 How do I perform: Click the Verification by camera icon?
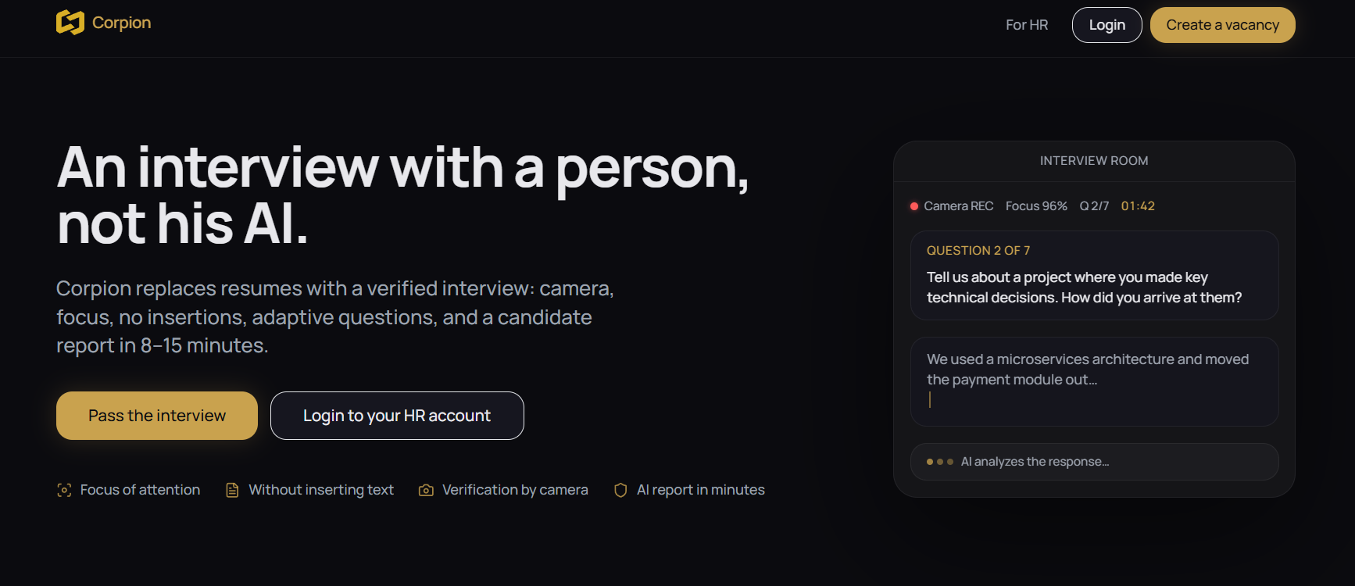click(426, 490)
